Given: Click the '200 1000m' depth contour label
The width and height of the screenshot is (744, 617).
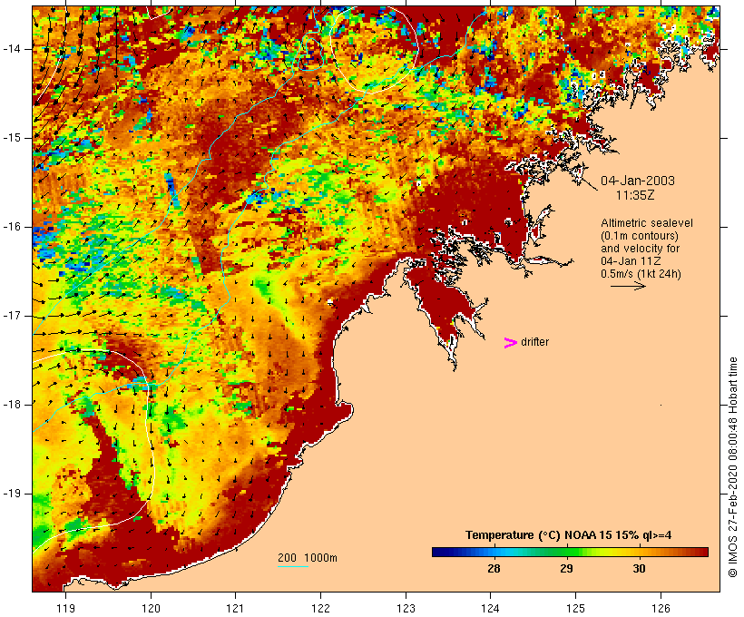Looking at the screenshot, I should [308, 558].
